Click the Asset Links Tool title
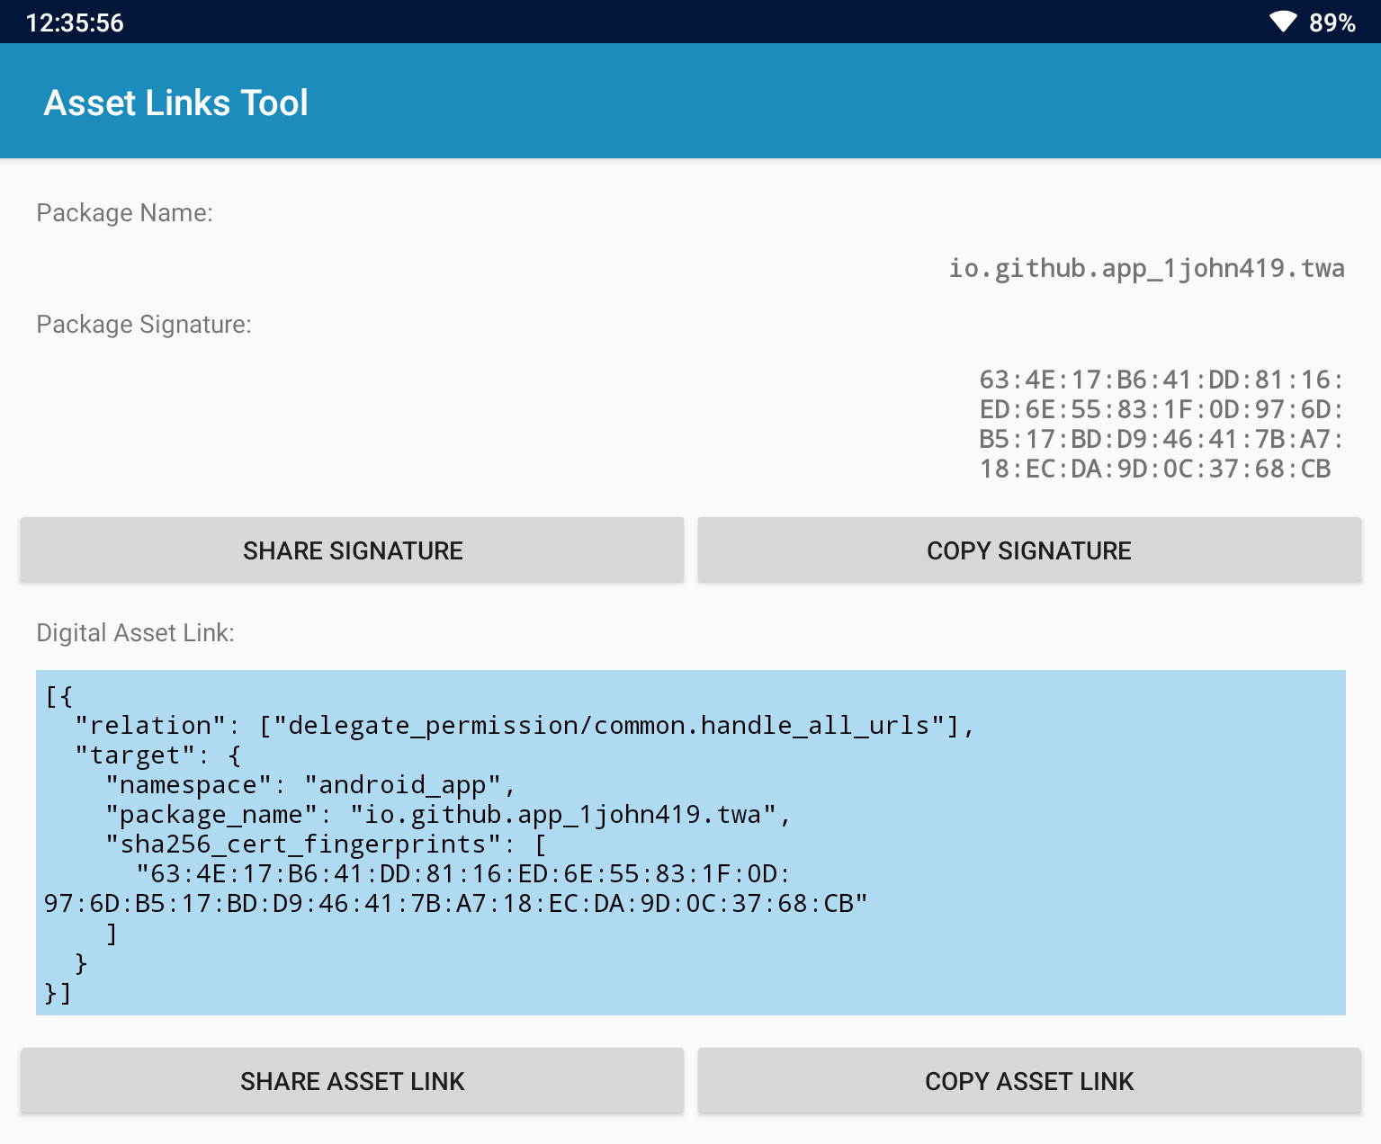 [175, 102]
